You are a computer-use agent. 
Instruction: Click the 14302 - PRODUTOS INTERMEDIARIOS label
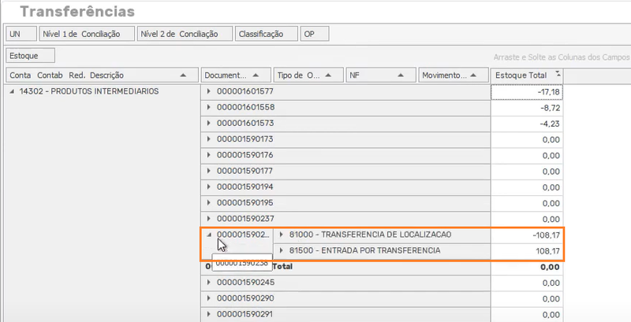(89, 91)
